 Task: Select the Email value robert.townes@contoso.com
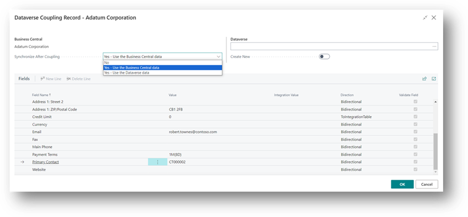(193, 132)
